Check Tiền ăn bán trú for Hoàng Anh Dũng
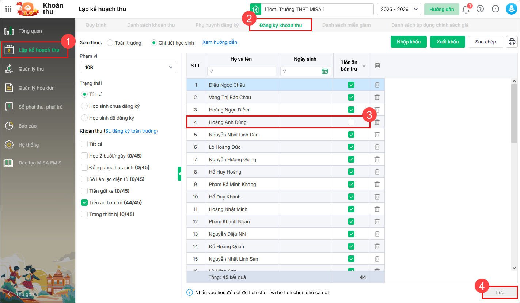This screenshot has width=520, height=303. 351,122
